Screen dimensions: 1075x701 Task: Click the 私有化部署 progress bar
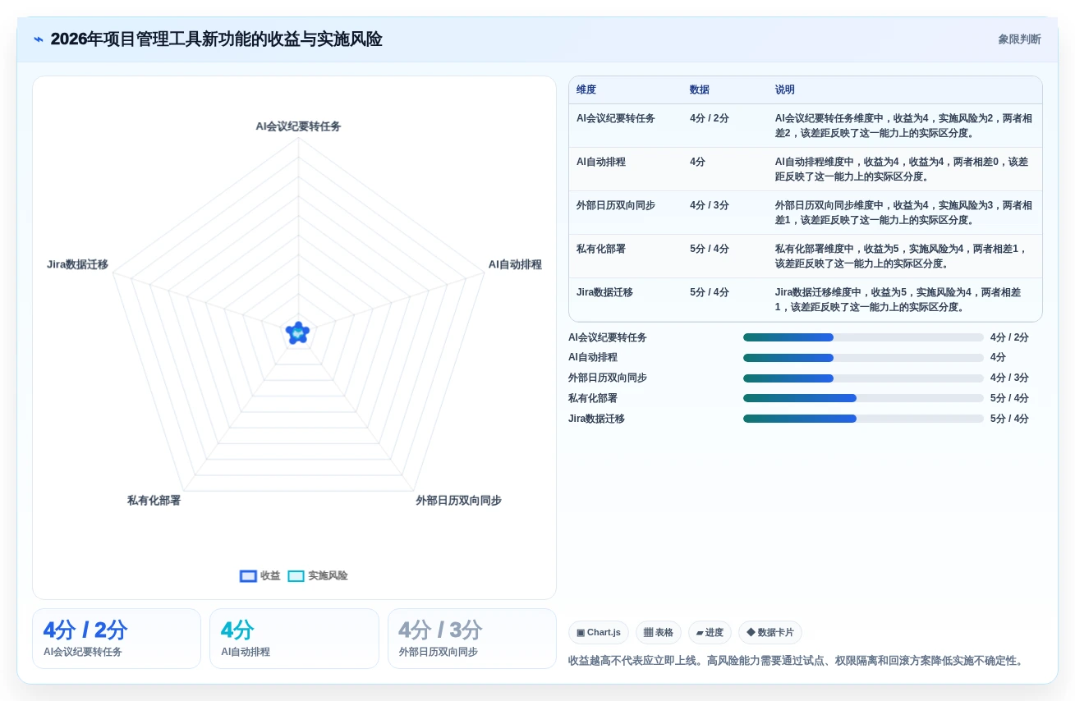pyautogui.click(x=863, y=398)
